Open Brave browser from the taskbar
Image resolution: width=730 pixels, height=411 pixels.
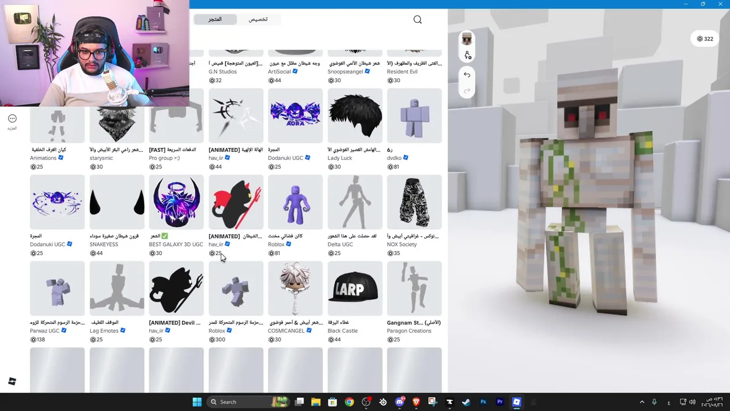[416, 402]
